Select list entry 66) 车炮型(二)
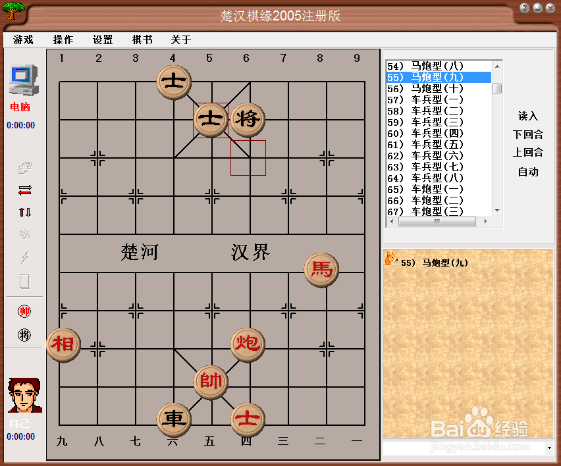 coord(439,200)
